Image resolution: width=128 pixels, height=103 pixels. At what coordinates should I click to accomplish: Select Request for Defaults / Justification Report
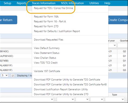pyautogui.click(x=57, y=31)
